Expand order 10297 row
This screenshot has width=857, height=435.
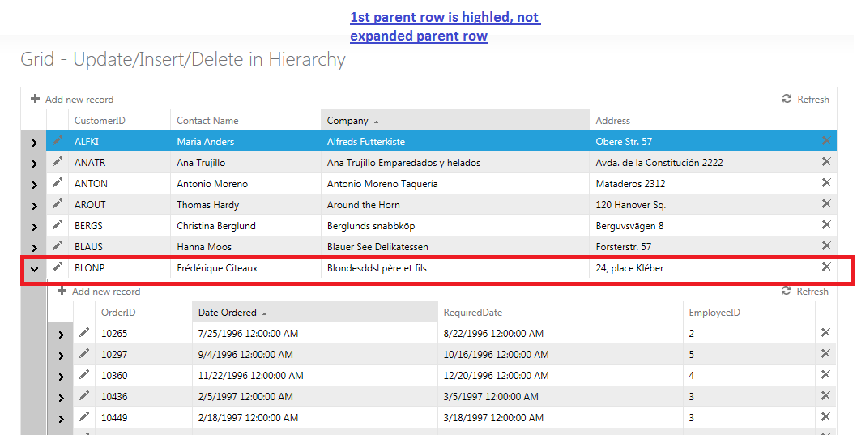pyautogui.click(x=62, y=356)
